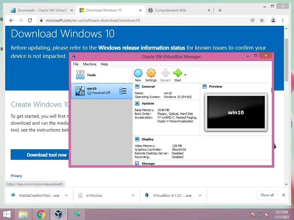
Task: Click the VirtualBox details pane scrollbar
Action: click(271, 90)
